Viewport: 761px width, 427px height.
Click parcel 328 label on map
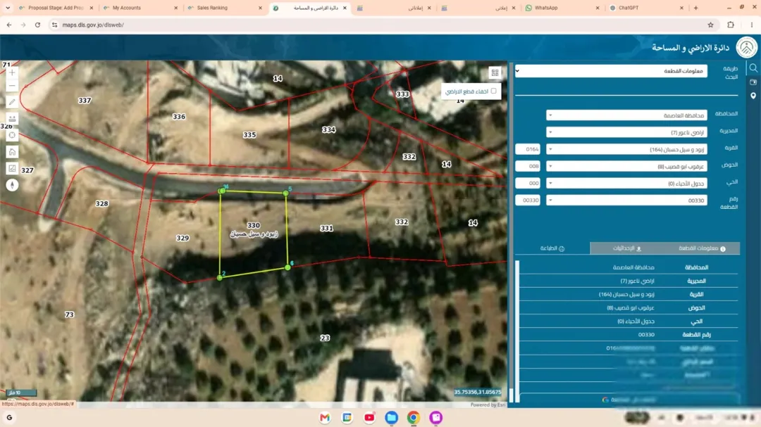(x=101, y=203)
